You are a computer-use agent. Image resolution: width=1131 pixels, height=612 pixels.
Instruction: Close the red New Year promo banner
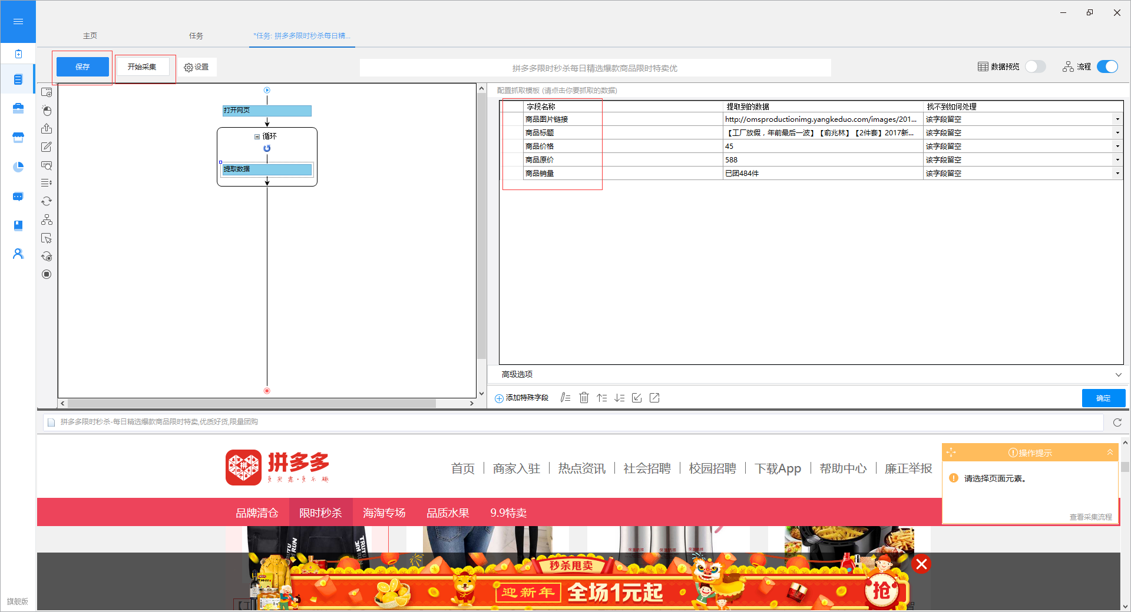click(x=921, y=564)
